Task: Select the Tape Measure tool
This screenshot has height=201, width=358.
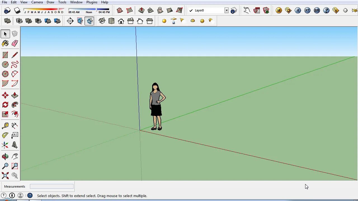Action: pos(5,126)
